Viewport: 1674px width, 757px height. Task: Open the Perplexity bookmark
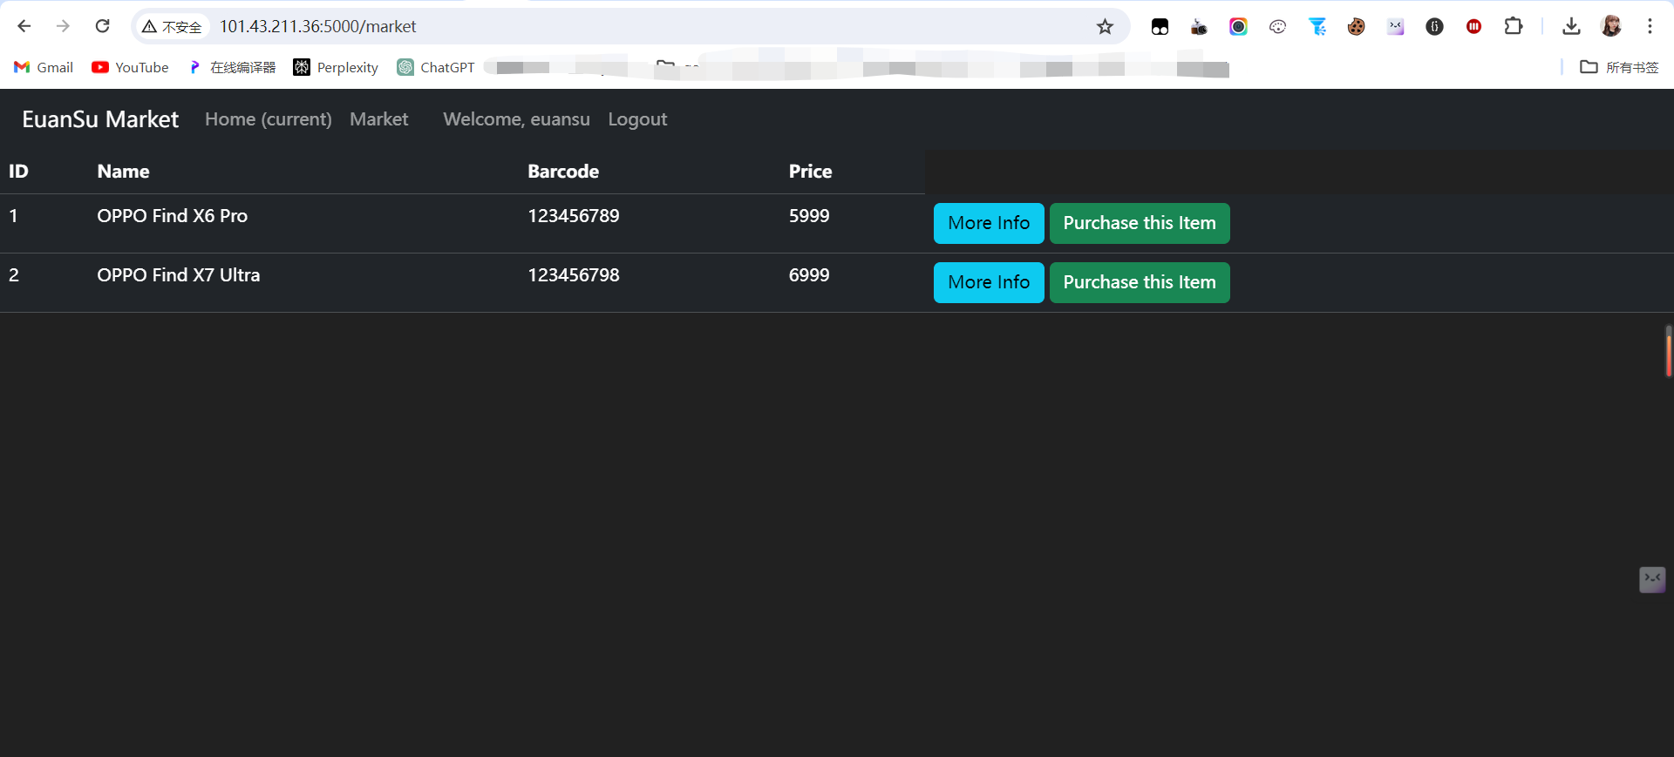click(x=336, y=67)
